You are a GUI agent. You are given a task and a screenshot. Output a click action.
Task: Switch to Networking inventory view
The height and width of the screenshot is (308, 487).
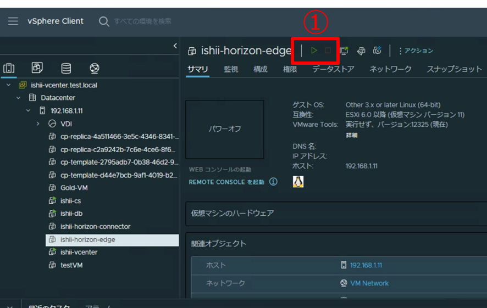click(x=95, y=68)
